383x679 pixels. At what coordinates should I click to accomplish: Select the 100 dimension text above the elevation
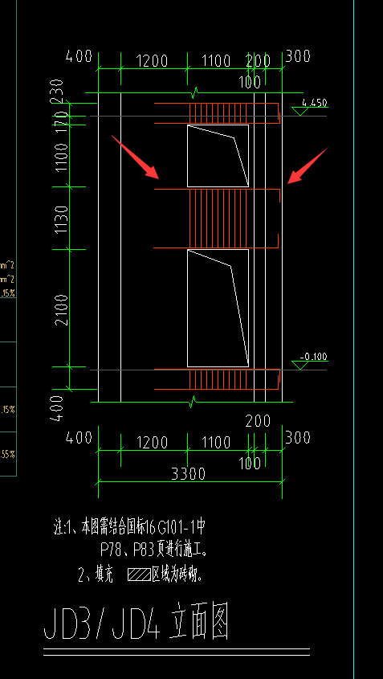pyautogui.click(x=250, y=82)
